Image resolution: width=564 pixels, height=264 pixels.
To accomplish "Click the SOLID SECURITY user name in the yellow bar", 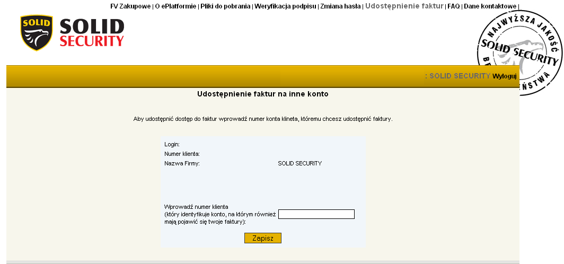I will [460, 76].
